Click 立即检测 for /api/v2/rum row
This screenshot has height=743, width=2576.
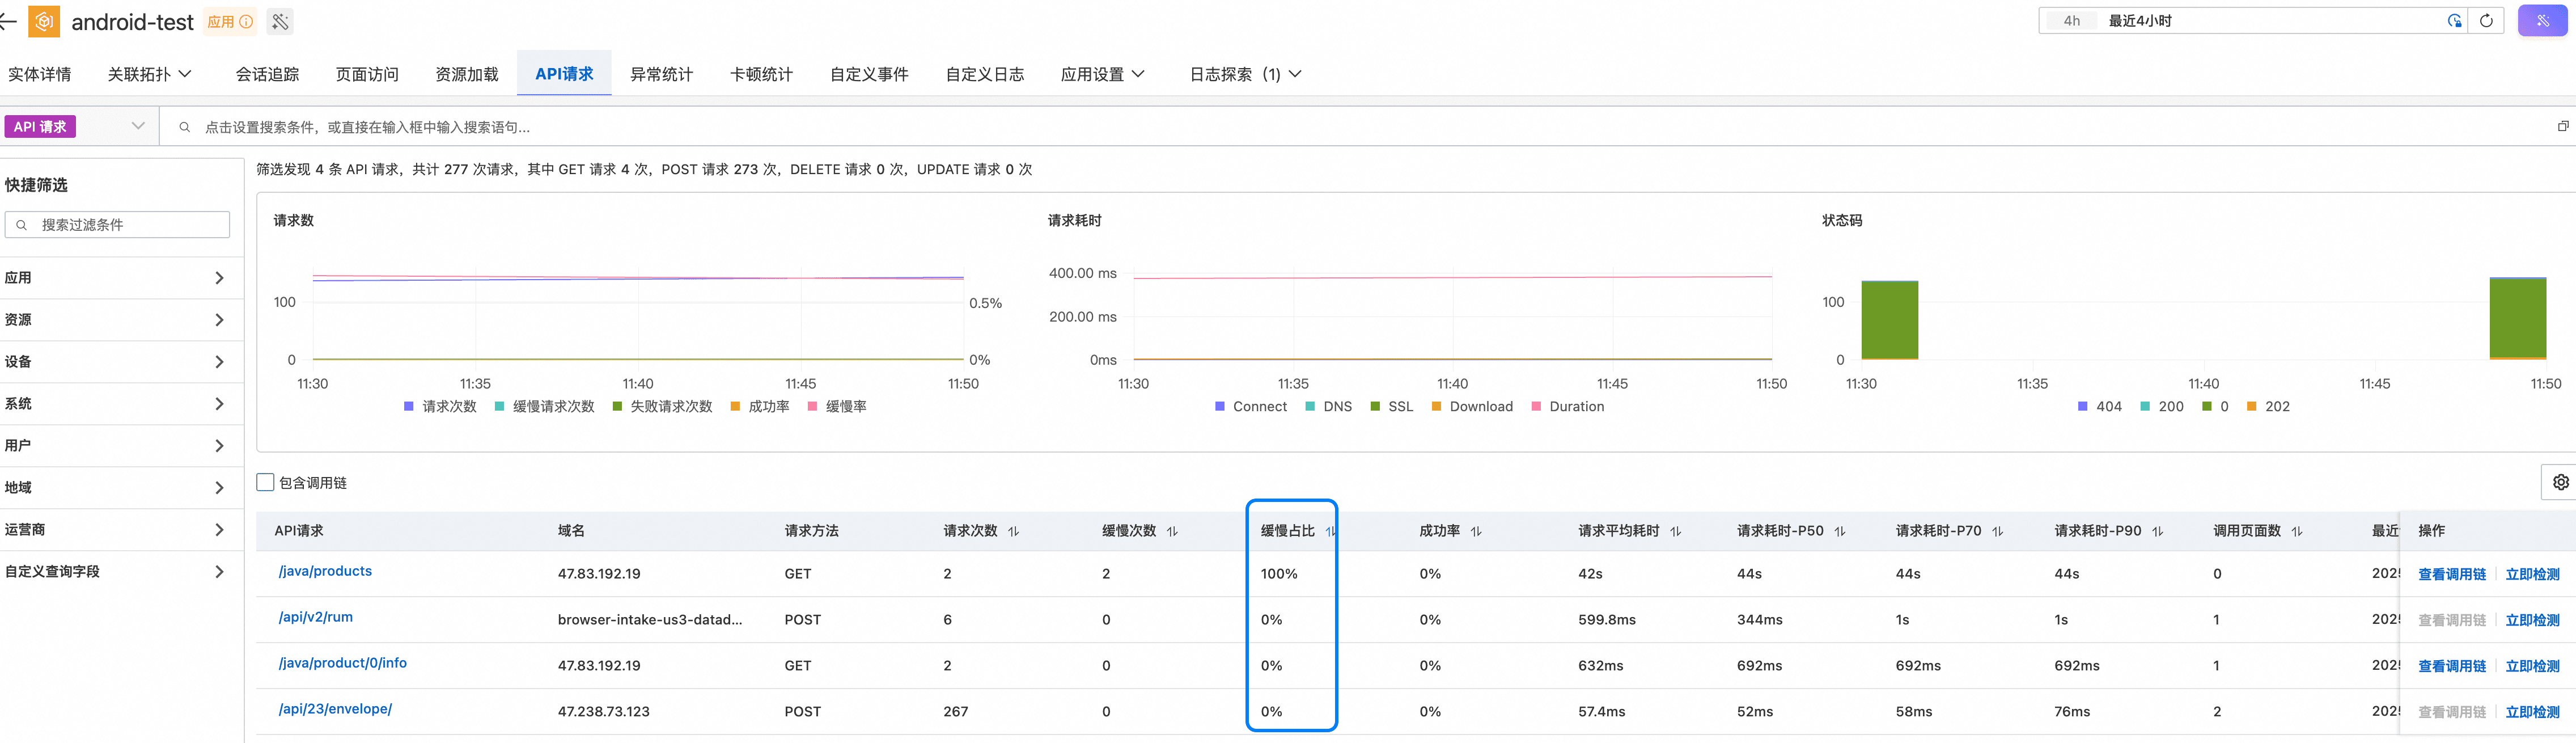[x=2532, y=620]
